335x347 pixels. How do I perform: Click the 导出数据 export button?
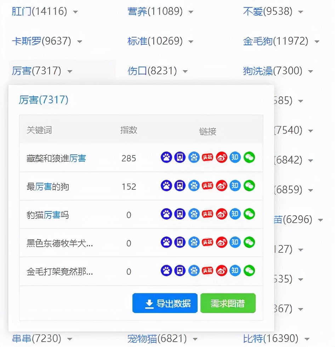[x=165, y=303]
